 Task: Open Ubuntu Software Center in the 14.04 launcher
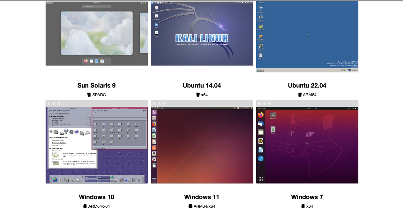pos(154,148)
